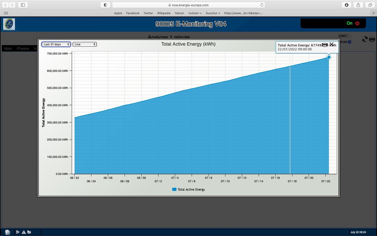Click the network nodes icon in the bottom bar
Screen dimensions: 377x236
pos(18,232)
